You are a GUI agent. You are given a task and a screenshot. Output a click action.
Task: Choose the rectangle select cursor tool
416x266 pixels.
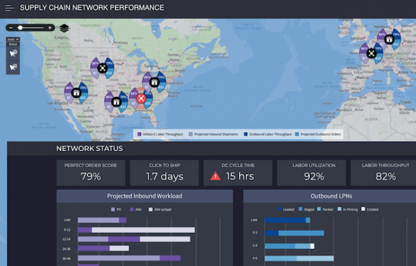click(13, 67)
